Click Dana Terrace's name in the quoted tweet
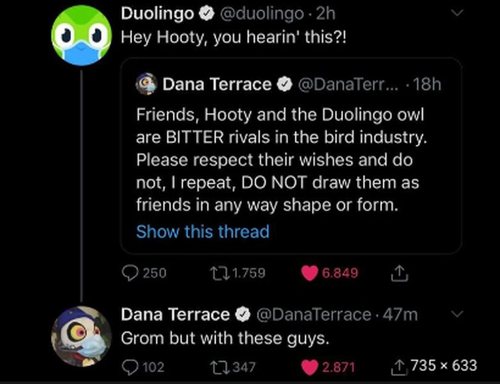This screenshot has height=384, width=500. pyautogui.click(x=217, y=84)
